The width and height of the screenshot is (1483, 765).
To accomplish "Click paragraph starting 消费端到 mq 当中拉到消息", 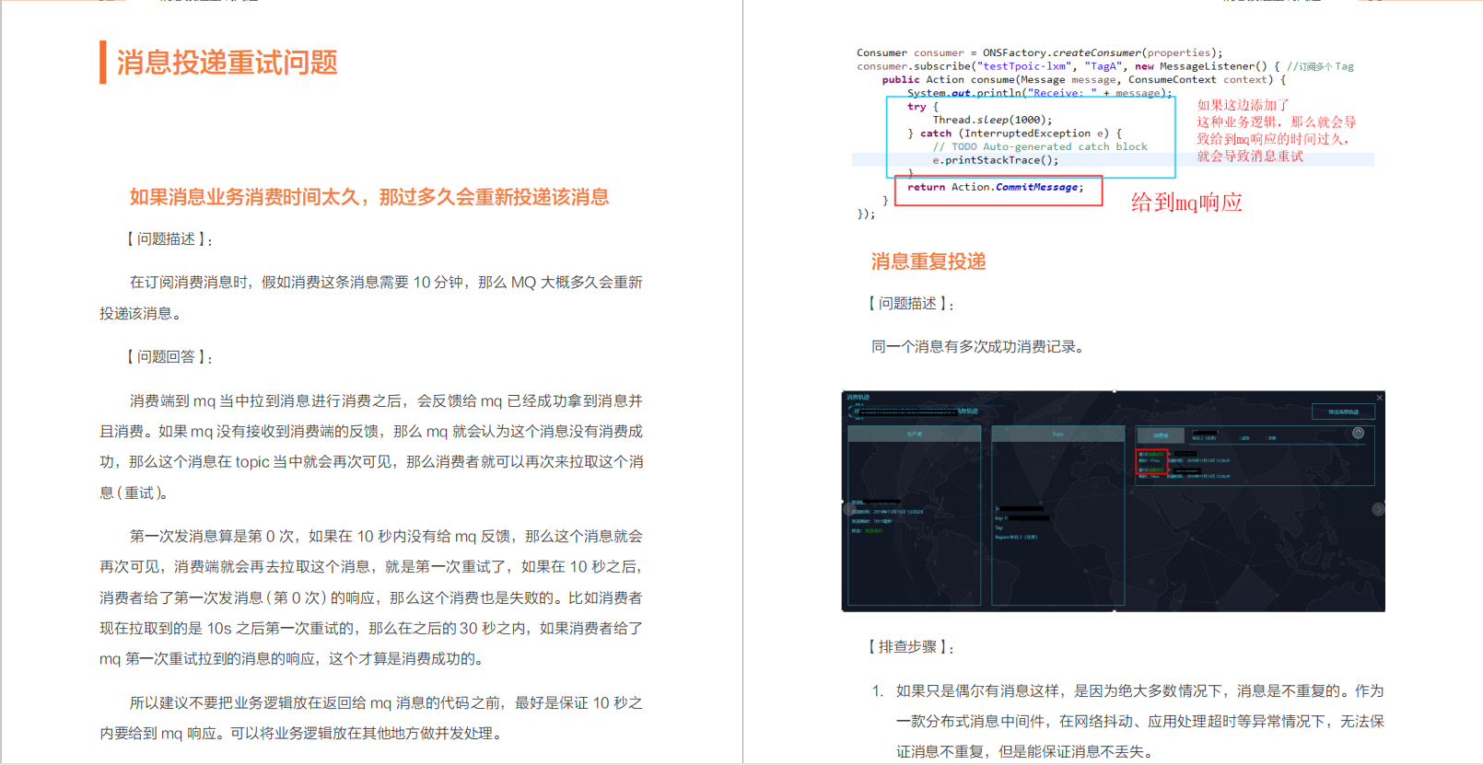I will click(371, 446).
